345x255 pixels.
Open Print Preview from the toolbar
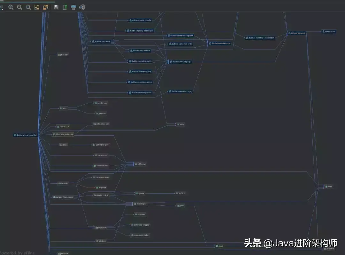(x=82, y=7)
